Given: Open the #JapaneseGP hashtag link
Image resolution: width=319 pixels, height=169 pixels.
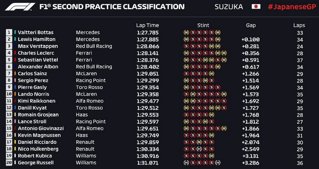Looking at the screenshot, I should [292, 7].
